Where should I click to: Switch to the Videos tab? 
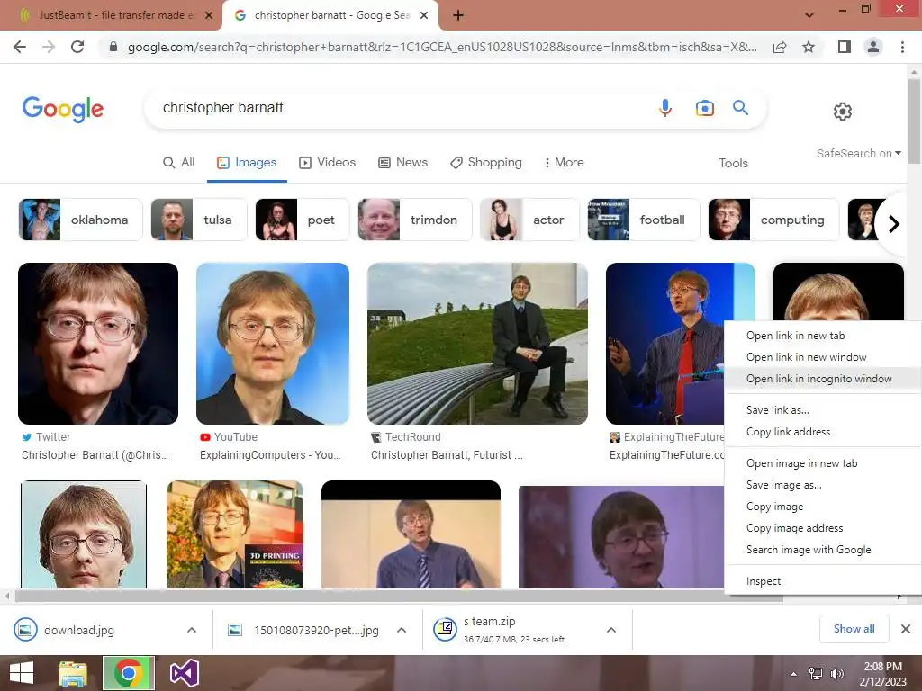point(328,163)
